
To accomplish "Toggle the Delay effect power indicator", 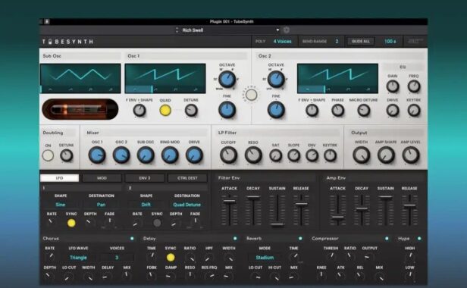I will tap(235, 239).
